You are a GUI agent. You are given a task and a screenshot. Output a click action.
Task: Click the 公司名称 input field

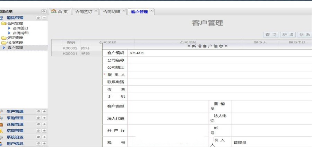coord(220,60)
